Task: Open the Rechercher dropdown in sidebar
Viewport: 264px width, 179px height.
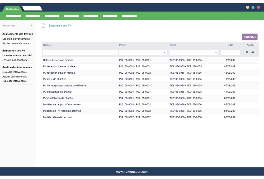Action: click(32, 26)
